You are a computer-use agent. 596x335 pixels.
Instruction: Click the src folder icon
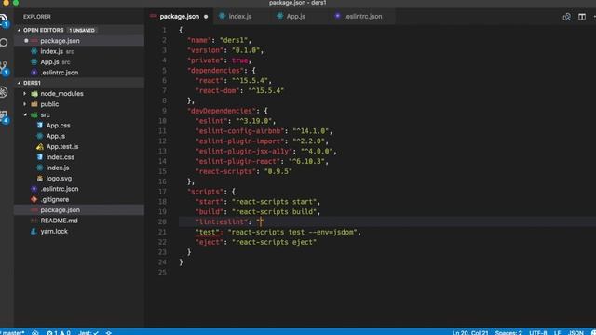coord(34,114)
